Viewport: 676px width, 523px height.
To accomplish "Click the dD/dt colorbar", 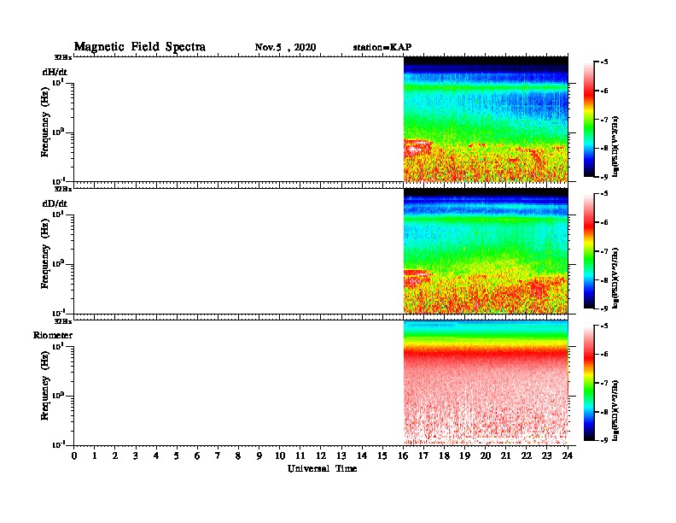I will click(x=589, y=250).
